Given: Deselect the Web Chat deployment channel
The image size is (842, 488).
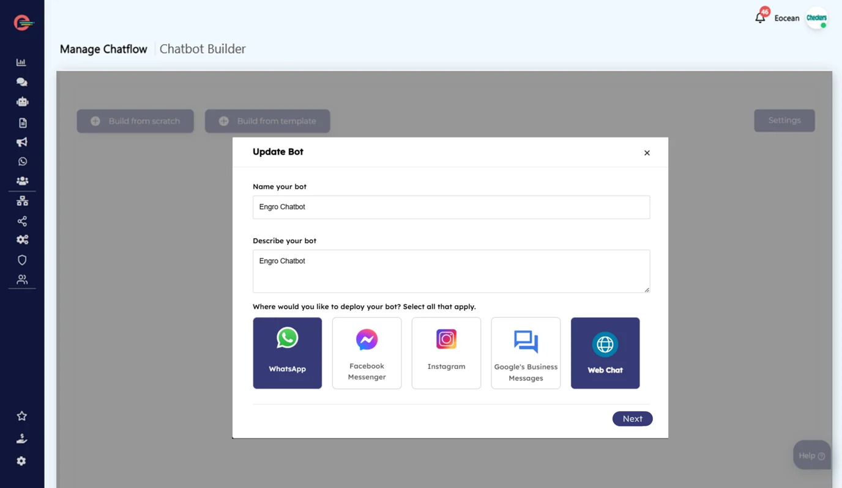Looking at the screenshot, I should [x=605, y=353].
